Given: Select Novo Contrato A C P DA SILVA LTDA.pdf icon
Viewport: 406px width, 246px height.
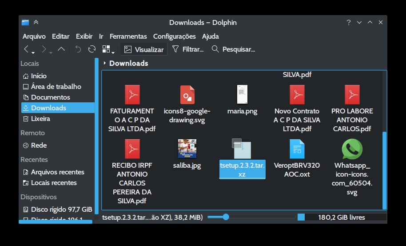Looking at the screenshot, I should coord(297,95).
